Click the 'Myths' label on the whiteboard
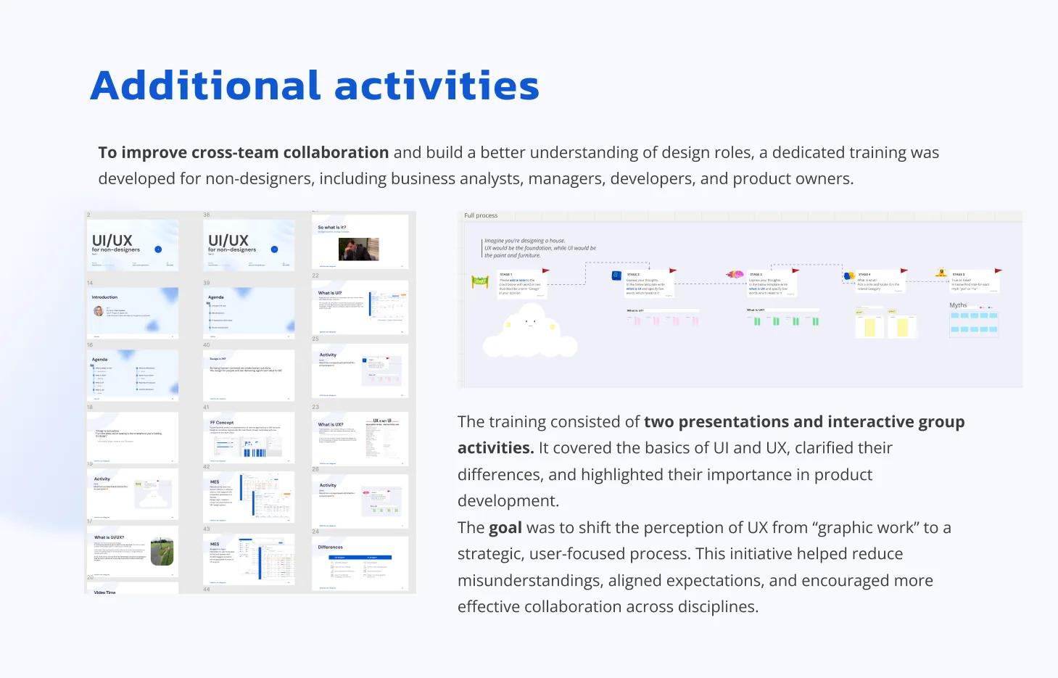This screenshot has width=1058, height=678. click(958, 305)
